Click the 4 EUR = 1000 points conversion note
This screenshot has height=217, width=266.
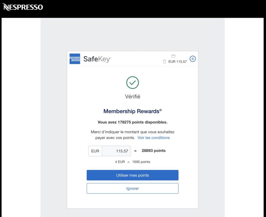click(132, 161)
